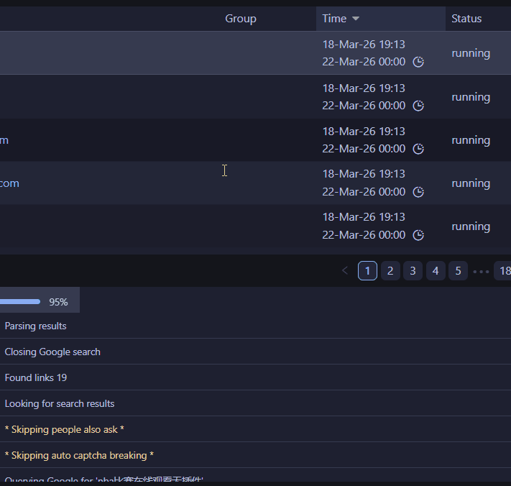Viewport: 511px width, 486px height.
Task: Open the link ending in ".com" in the fourth row
Action: tap(9, 183)
